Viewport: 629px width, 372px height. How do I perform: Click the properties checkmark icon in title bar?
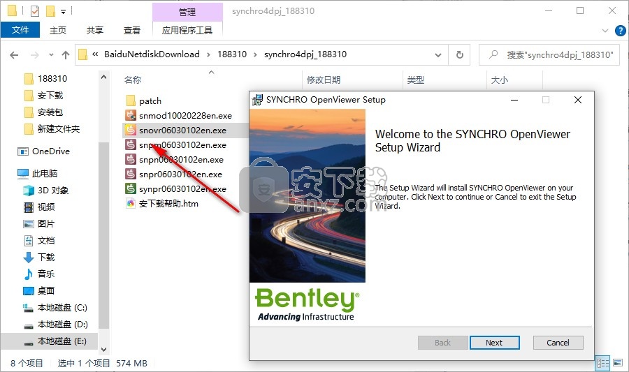[35, 11]
